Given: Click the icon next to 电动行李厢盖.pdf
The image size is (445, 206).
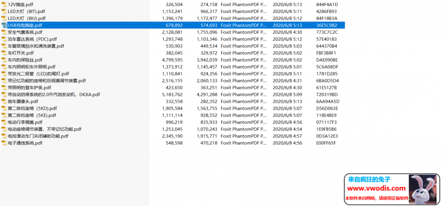Looking at the screenshot, I should [4, 122].
